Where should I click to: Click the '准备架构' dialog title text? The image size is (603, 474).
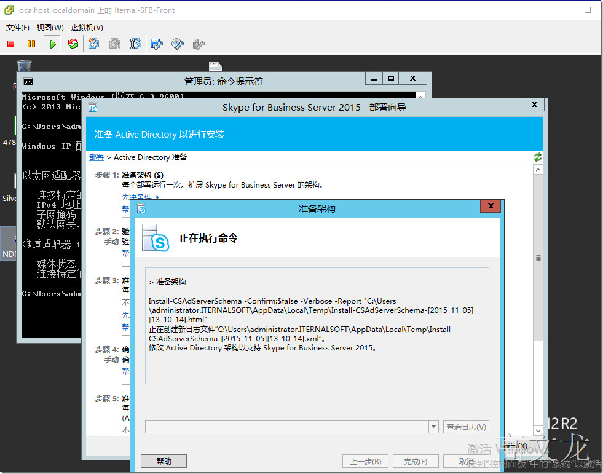coord(317,209)
